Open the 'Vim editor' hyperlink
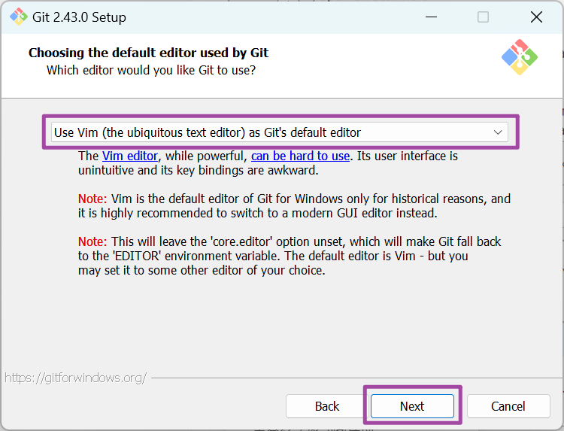Image resolution: width=564 pixels, height=431 pixels. (130, 156)
